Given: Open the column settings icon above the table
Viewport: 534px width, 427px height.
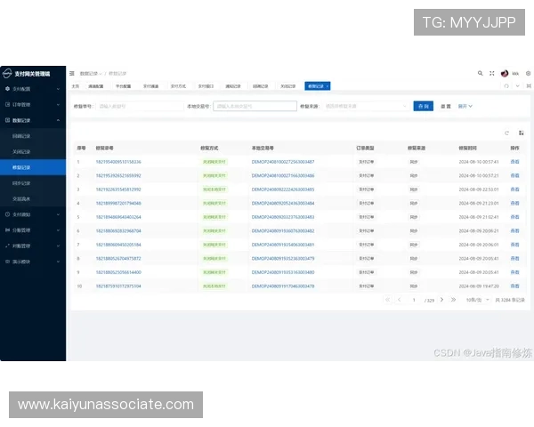Looking at the screenshot, I should tap(521, 133).
